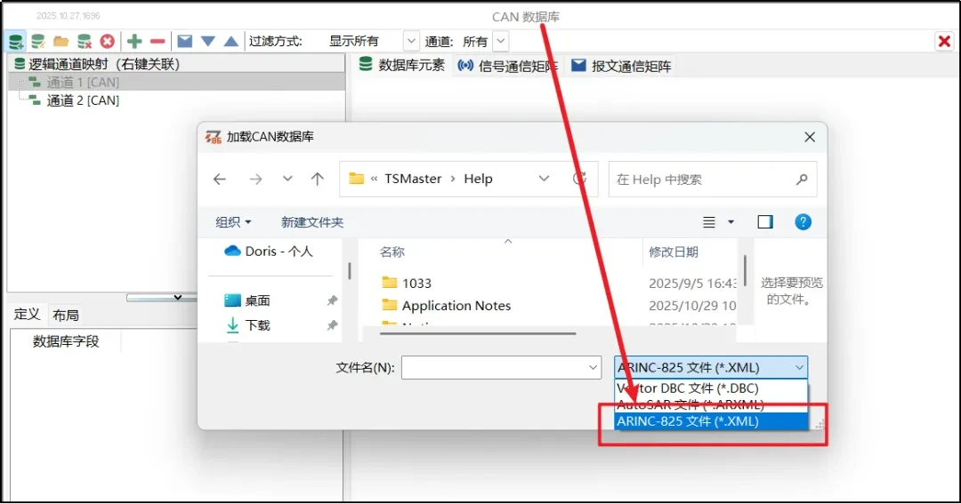Click the edit database pencil icon
961x504 pixels.
[x=38, y=41]
